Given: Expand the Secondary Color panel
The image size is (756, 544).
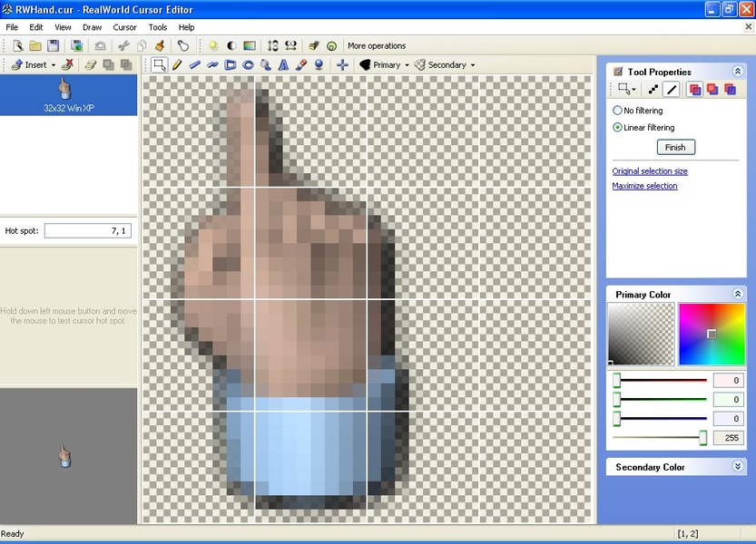Looking at the screenshot, I should tap(737, 467).
